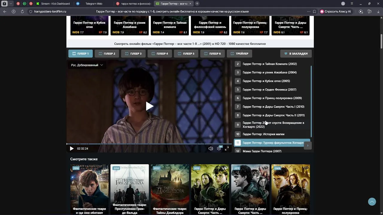Select Гарри Поттер: История магии playlist item
Image resolution: width=383 pixels, height=215 pixels.
pos(272,134)
